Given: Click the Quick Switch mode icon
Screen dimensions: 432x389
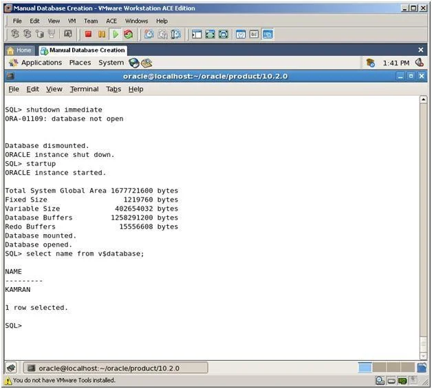Looking at the screenshot, I should coord(223,34).
